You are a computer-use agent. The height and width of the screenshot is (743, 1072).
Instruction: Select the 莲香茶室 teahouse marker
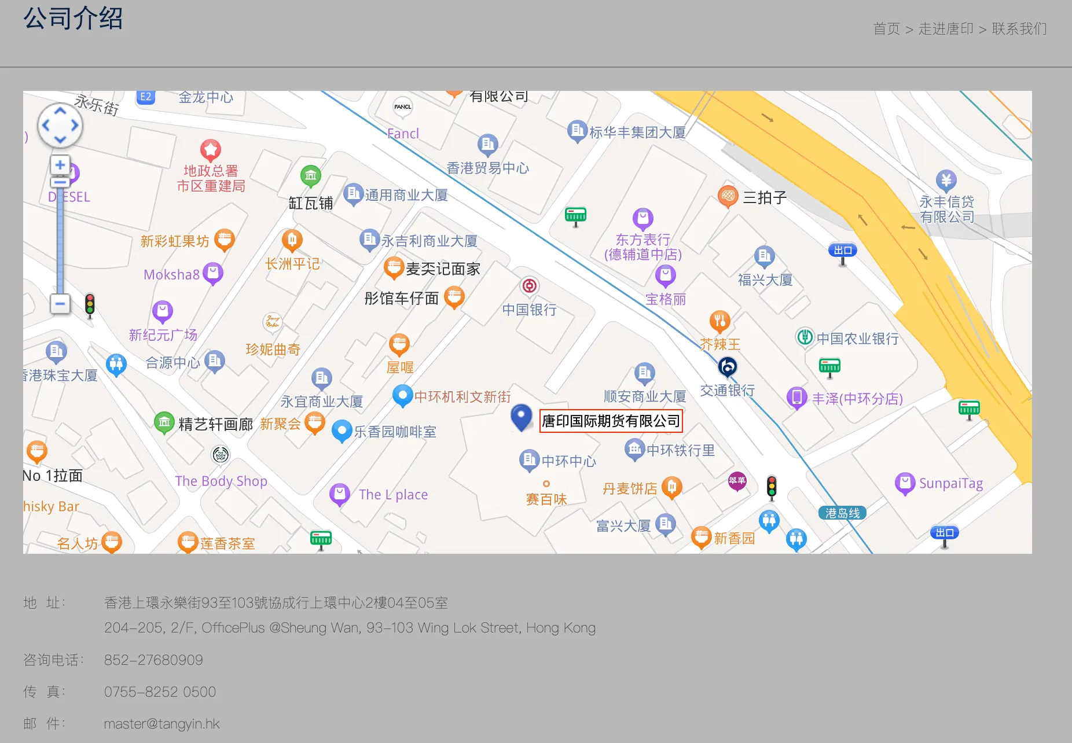click(x=188, y=543)
